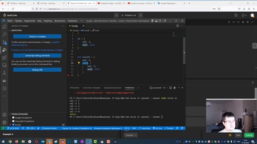Open the Manage gear menu in VS Code
Viewport: 257px width, 144px height.
click(x=4, y=122)
